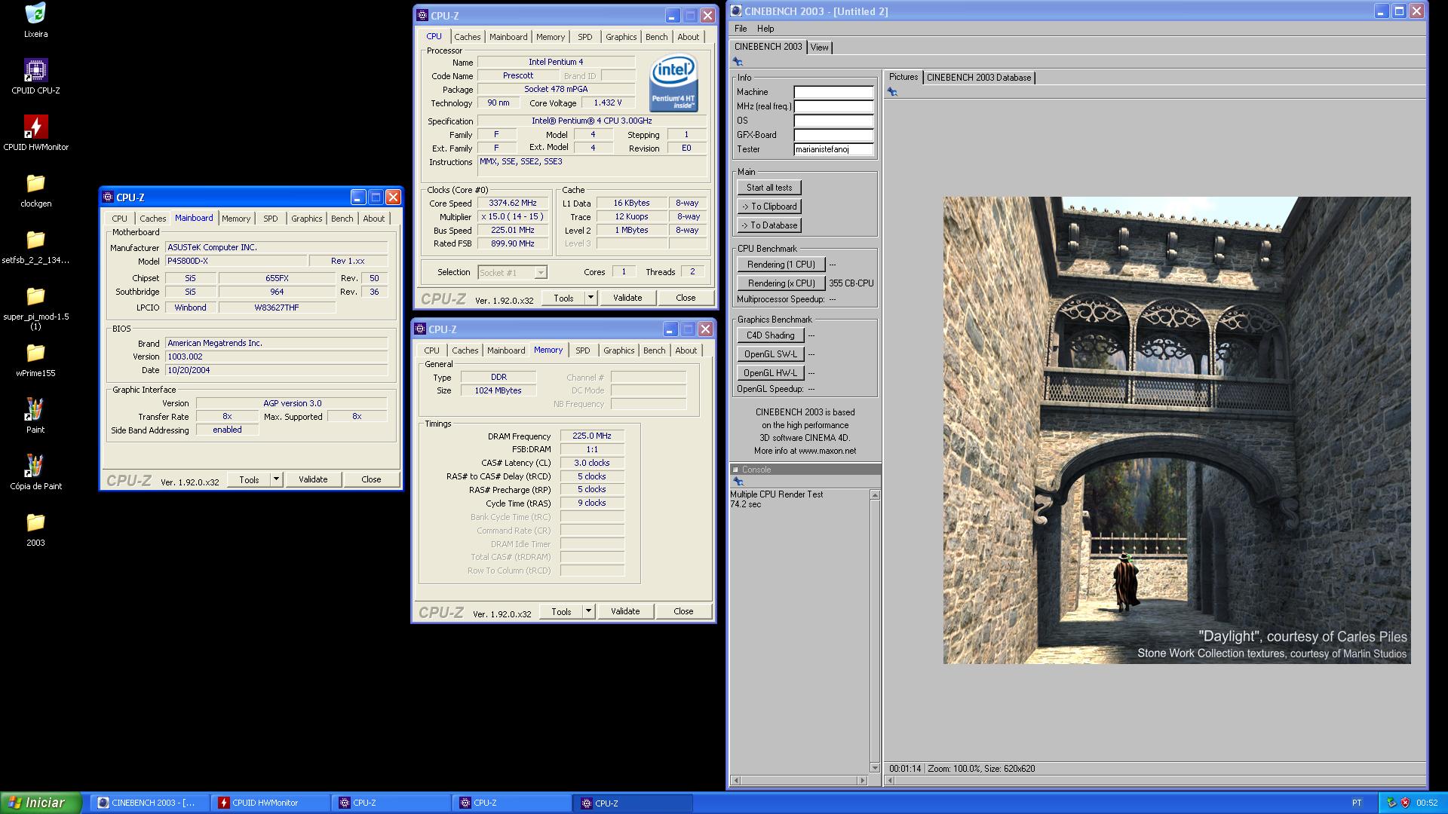Open the Tools dropdown arrow in Mainboard window
Viewport: 1448px width, 814px height.
click(276, 479)
